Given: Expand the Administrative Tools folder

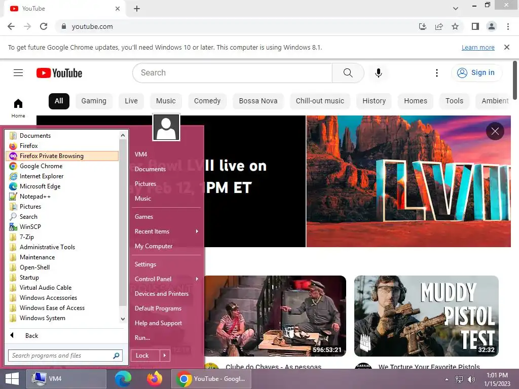Looking at the screenshot, I should 62,247.
